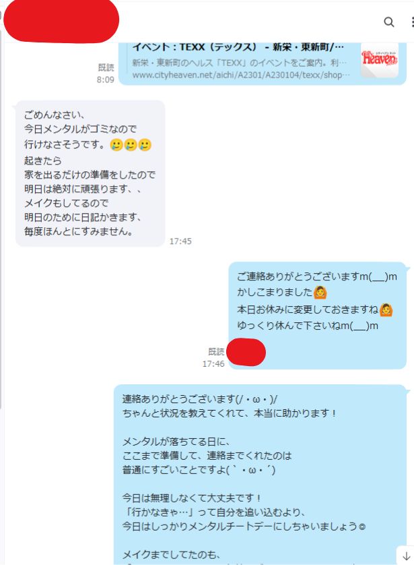Click emoji after 本日お休みに変更しておきますね
The width and height of the screenshot is (414, 565).
(386, 309)
